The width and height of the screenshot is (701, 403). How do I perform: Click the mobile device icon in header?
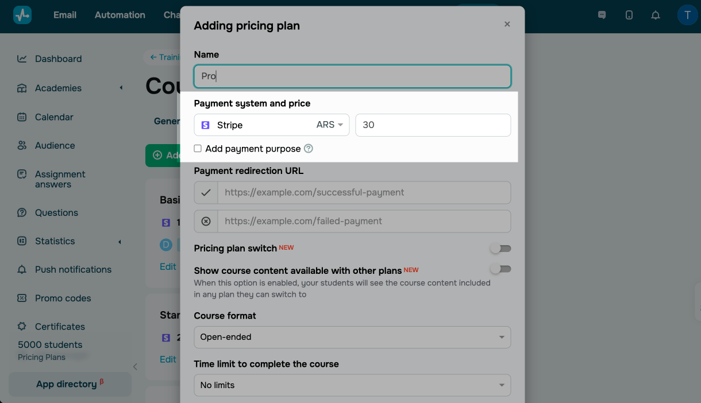point(629,15)
